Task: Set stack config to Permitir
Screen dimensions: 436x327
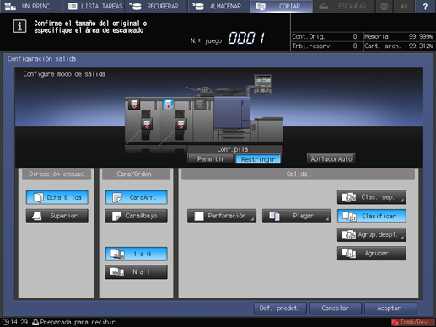Action: click(x=211, y=159)
